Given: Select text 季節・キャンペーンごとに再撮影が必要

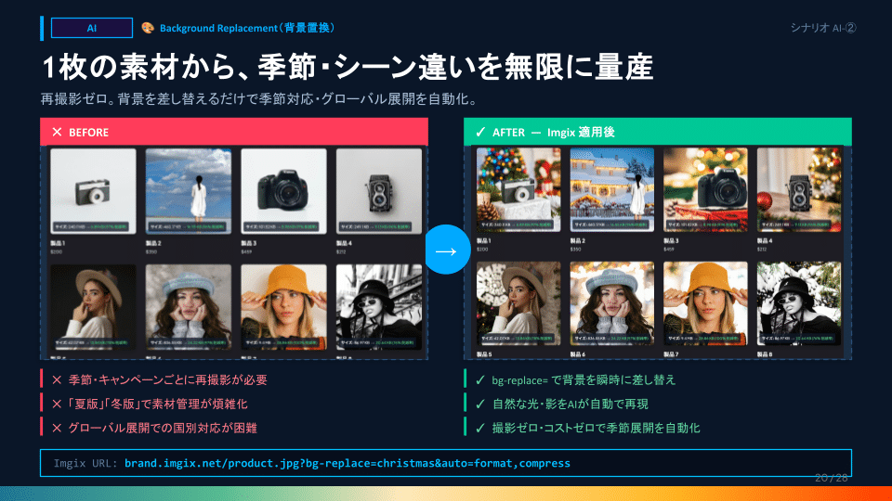Looking at the screenshot, I should pos(168,380).
